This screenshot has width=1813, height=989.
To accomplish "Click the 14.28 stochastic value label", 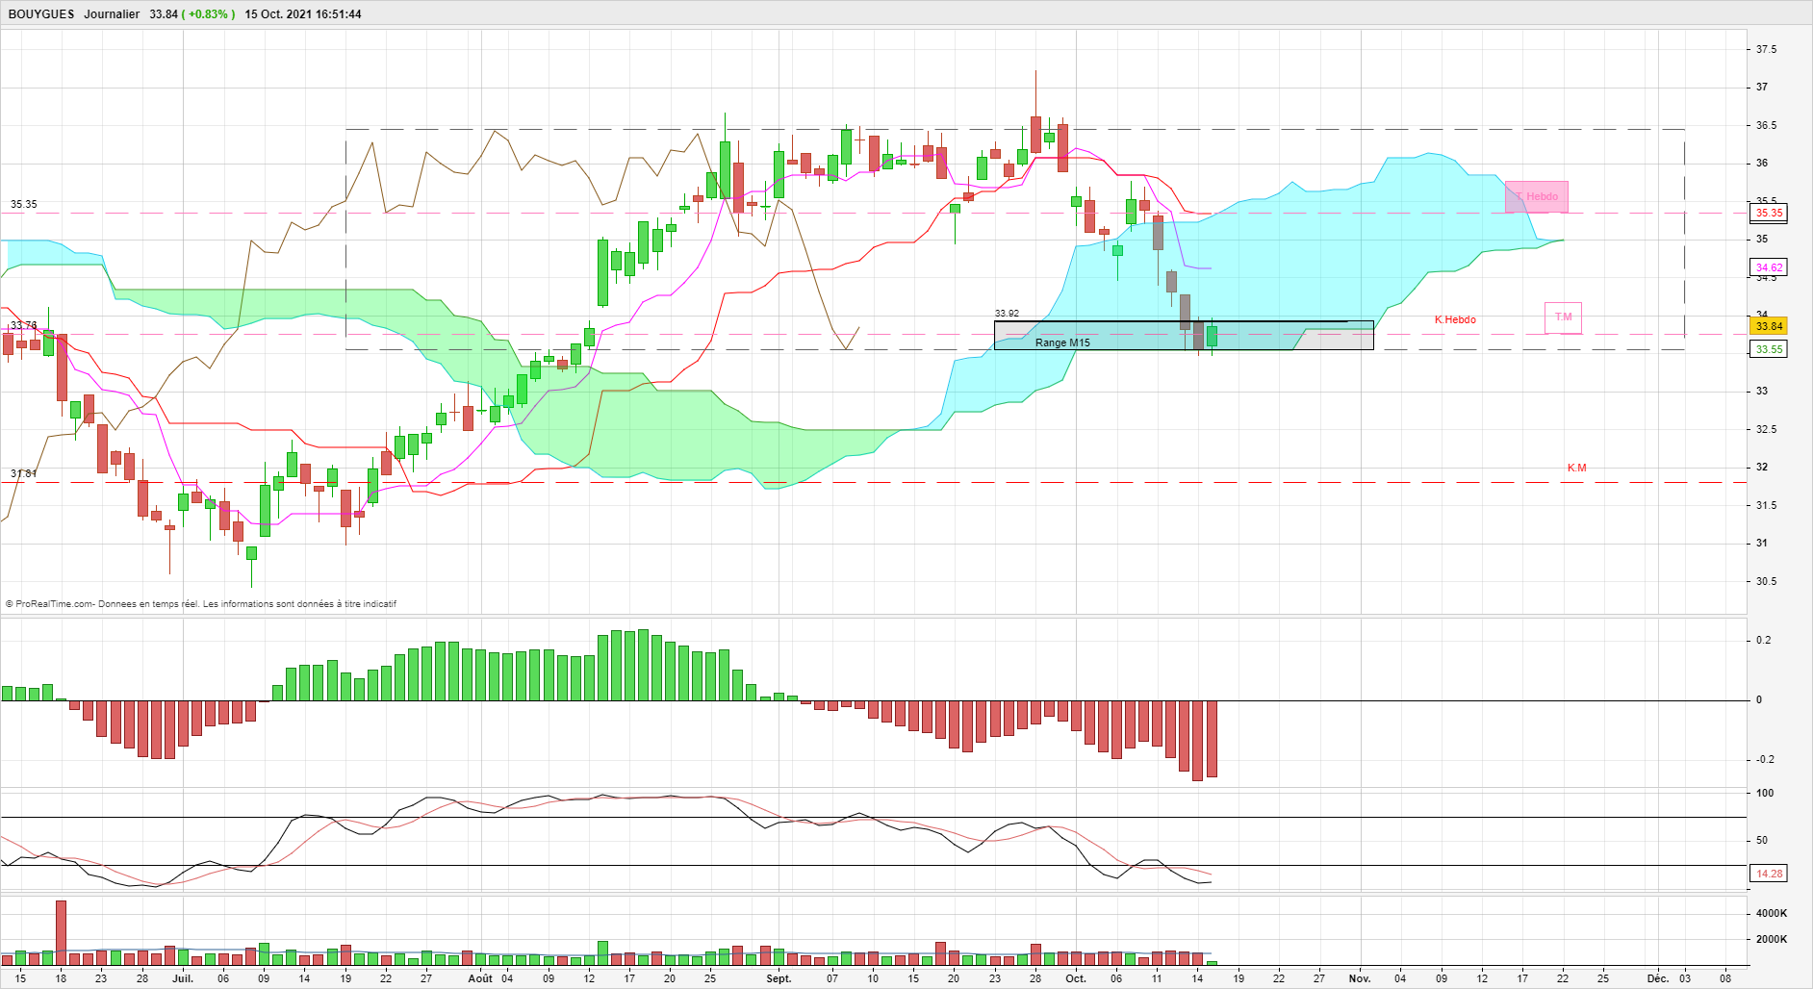I will 1769,874.
